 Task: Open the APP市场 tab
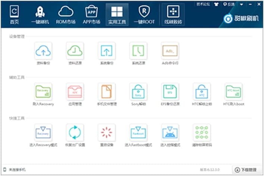[x=91, y=15]
